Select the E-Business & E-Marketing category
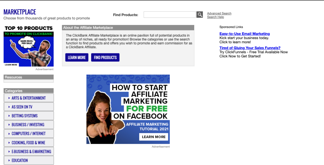The image size is (324, 165). [29, 151]
